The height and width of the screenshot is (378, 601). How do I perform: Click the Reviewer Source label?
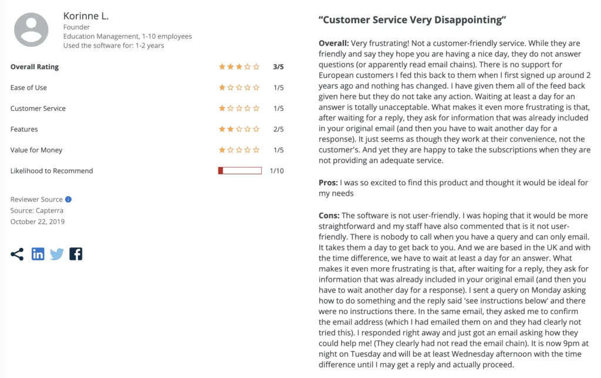pyautogui.click(x=36, y=199)
